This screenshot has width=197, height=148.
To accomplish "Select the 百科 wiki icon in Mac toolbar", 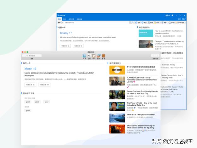I will pyautogui.click(x=89, y=56).
